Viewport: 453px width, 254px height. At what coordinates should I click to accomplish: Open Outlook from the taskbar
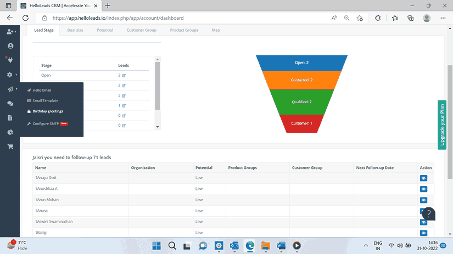[x=234, y=246]
